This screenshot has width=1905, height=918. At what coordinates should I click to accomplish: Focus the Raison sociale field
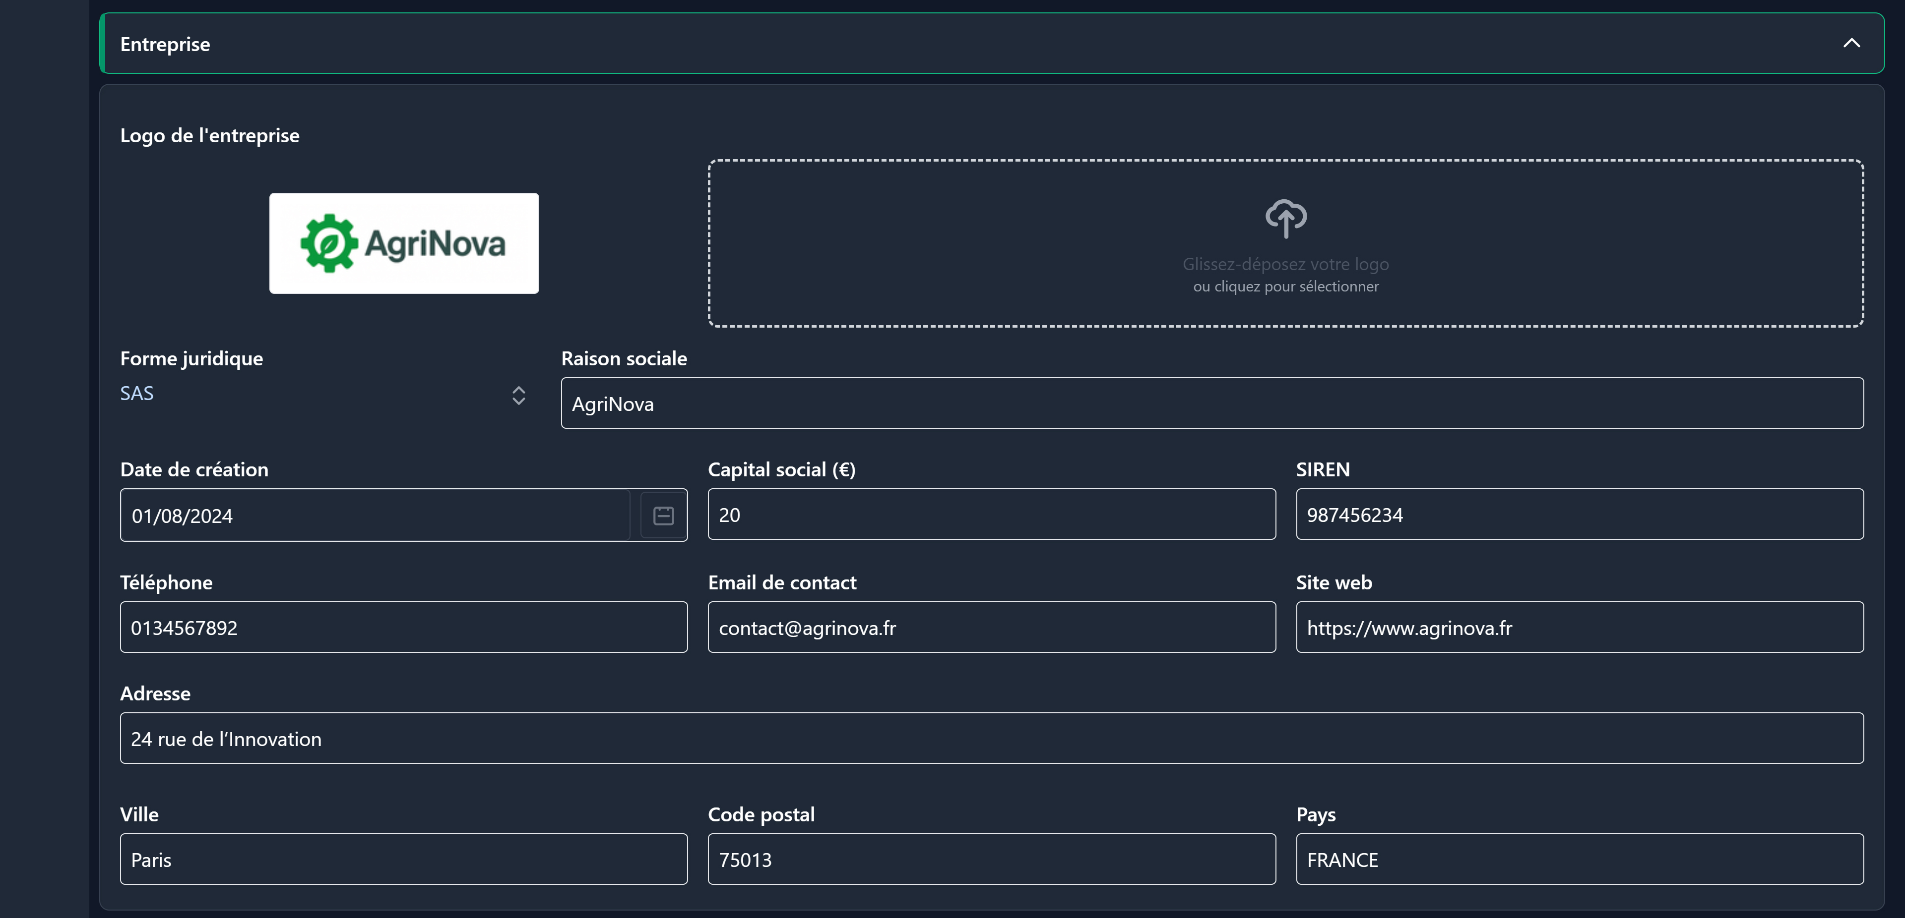pyautogui.click(x=1211, y=403)
